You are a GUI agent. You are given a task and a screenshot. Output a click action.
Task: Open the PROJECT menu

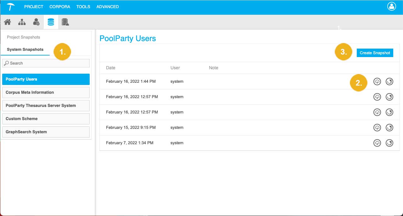pos(34,7)
